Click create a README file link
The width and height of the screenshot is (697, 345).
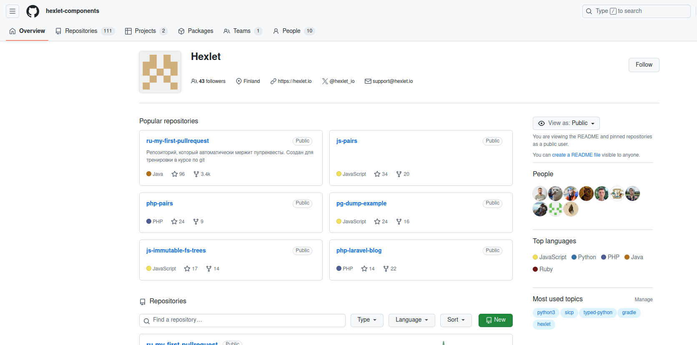576,155
